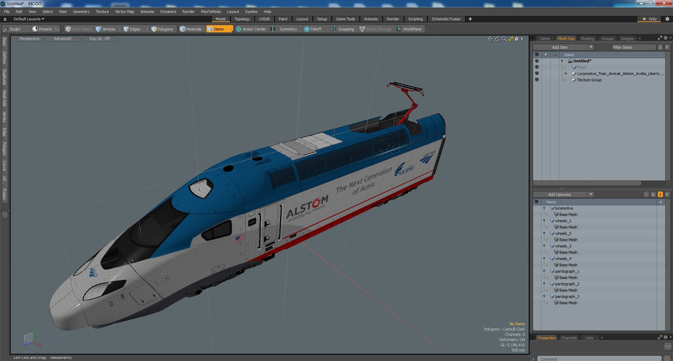Open WorkPlane options
This screenshot has height=361, width=673.
coord(409,29)
